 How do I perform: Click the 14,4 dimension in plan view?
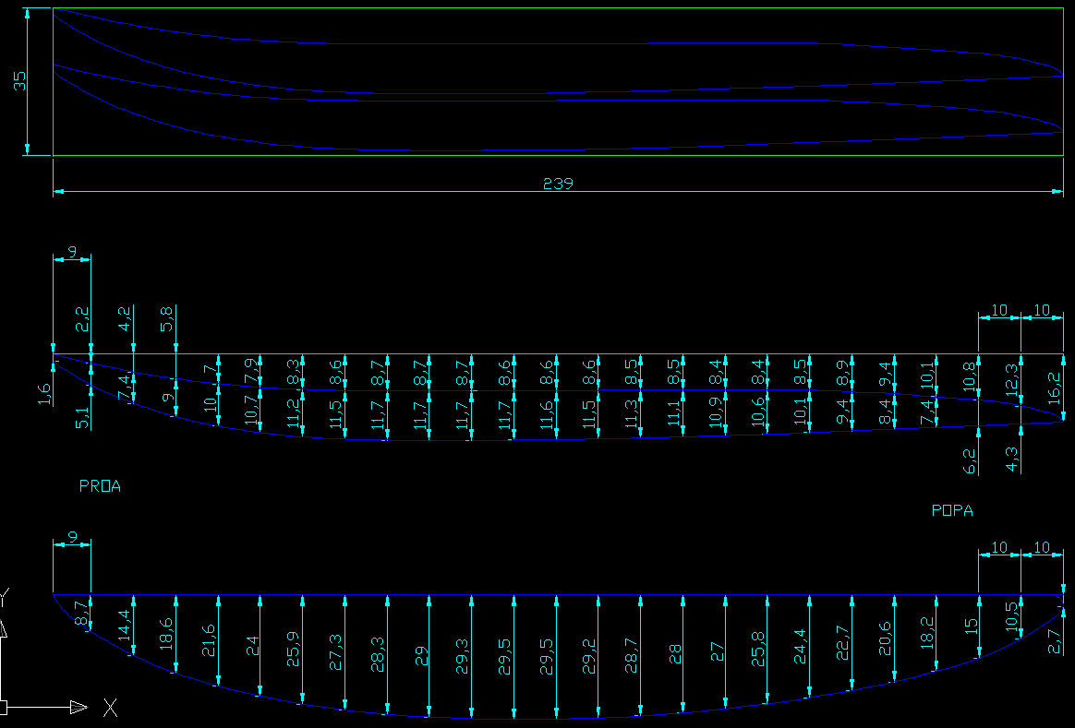[125, 623]
